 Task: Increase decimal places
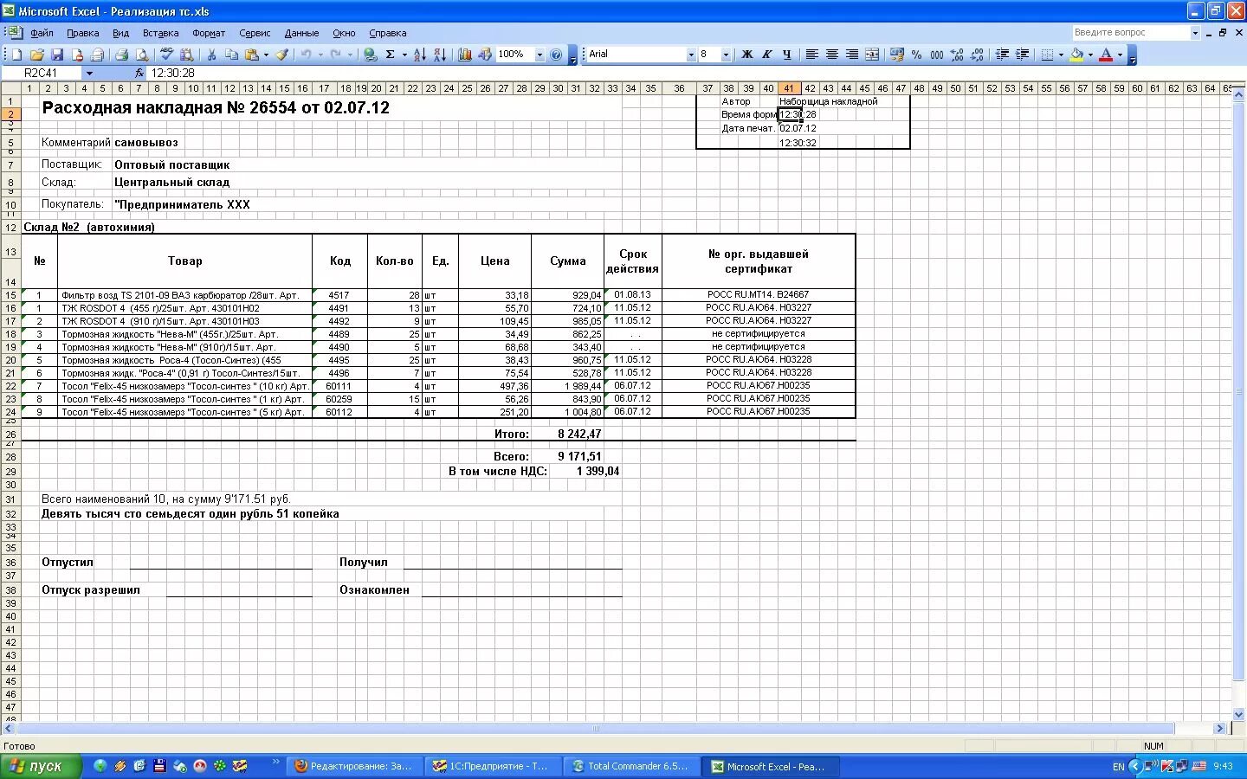click(x=957, y=55)
